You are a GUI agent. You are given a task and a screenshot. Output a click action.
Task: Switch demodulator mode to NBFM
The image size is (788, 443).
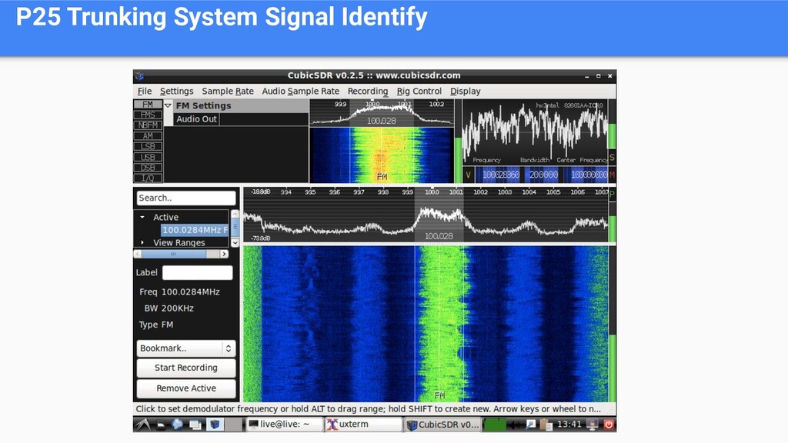pos(148,125)
